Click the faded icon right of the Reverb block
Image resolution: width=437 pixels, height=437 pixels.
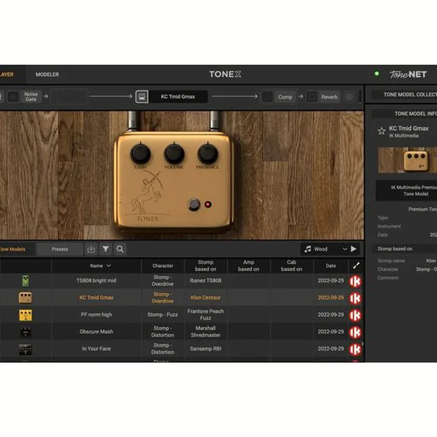[350, 97]
